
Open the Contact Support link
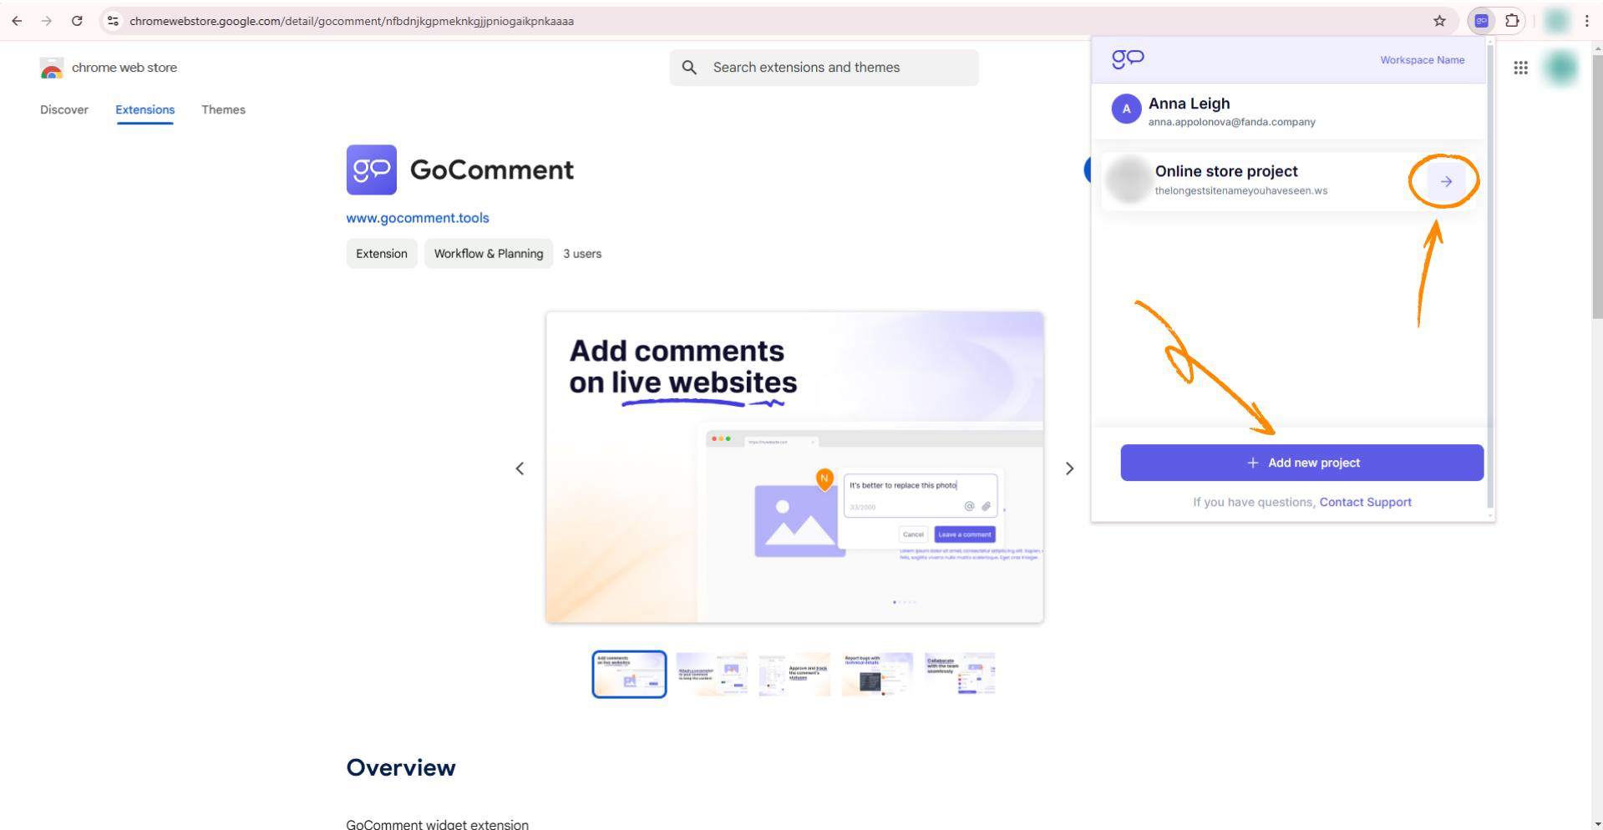pos(1365,502)
